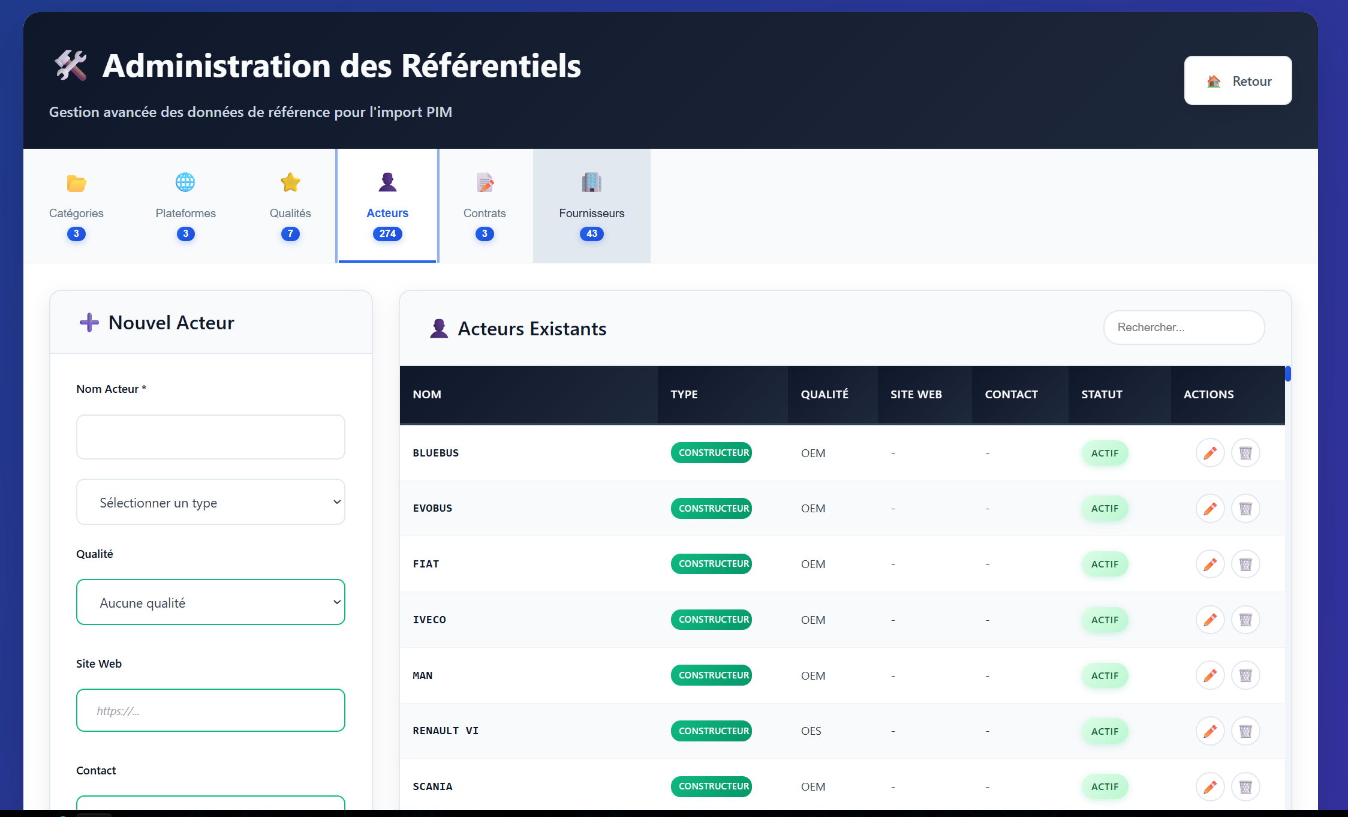Screen dimensions: 1348x817
Task: Expand the type selector chevron arrow
Action: (x=336, y=502)
